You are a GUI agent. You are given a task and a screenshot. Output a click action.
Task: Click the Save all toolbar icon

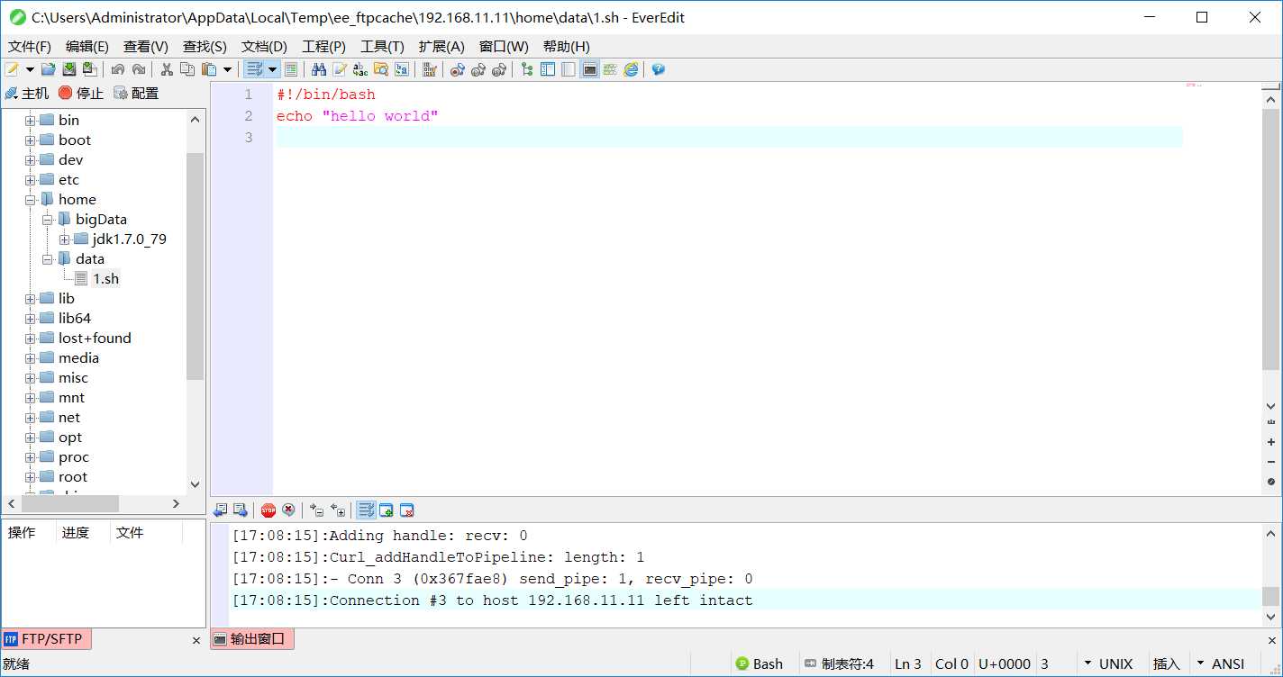click(89, 69)
